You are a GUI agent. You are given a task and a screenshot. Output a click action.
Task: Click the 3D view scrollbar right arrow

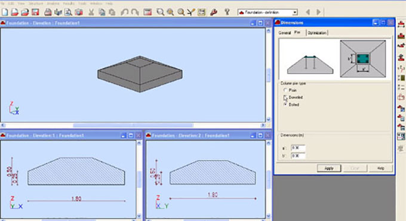tap(263, 125)
